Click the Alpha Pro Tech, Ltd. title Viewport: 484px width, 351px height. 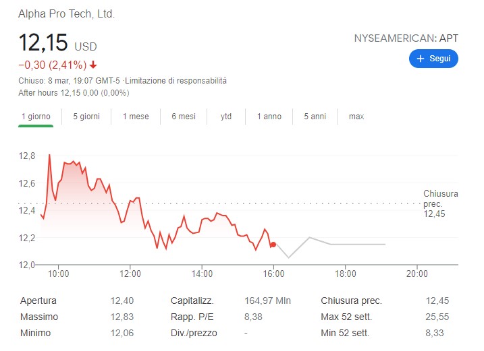(66, 13)
